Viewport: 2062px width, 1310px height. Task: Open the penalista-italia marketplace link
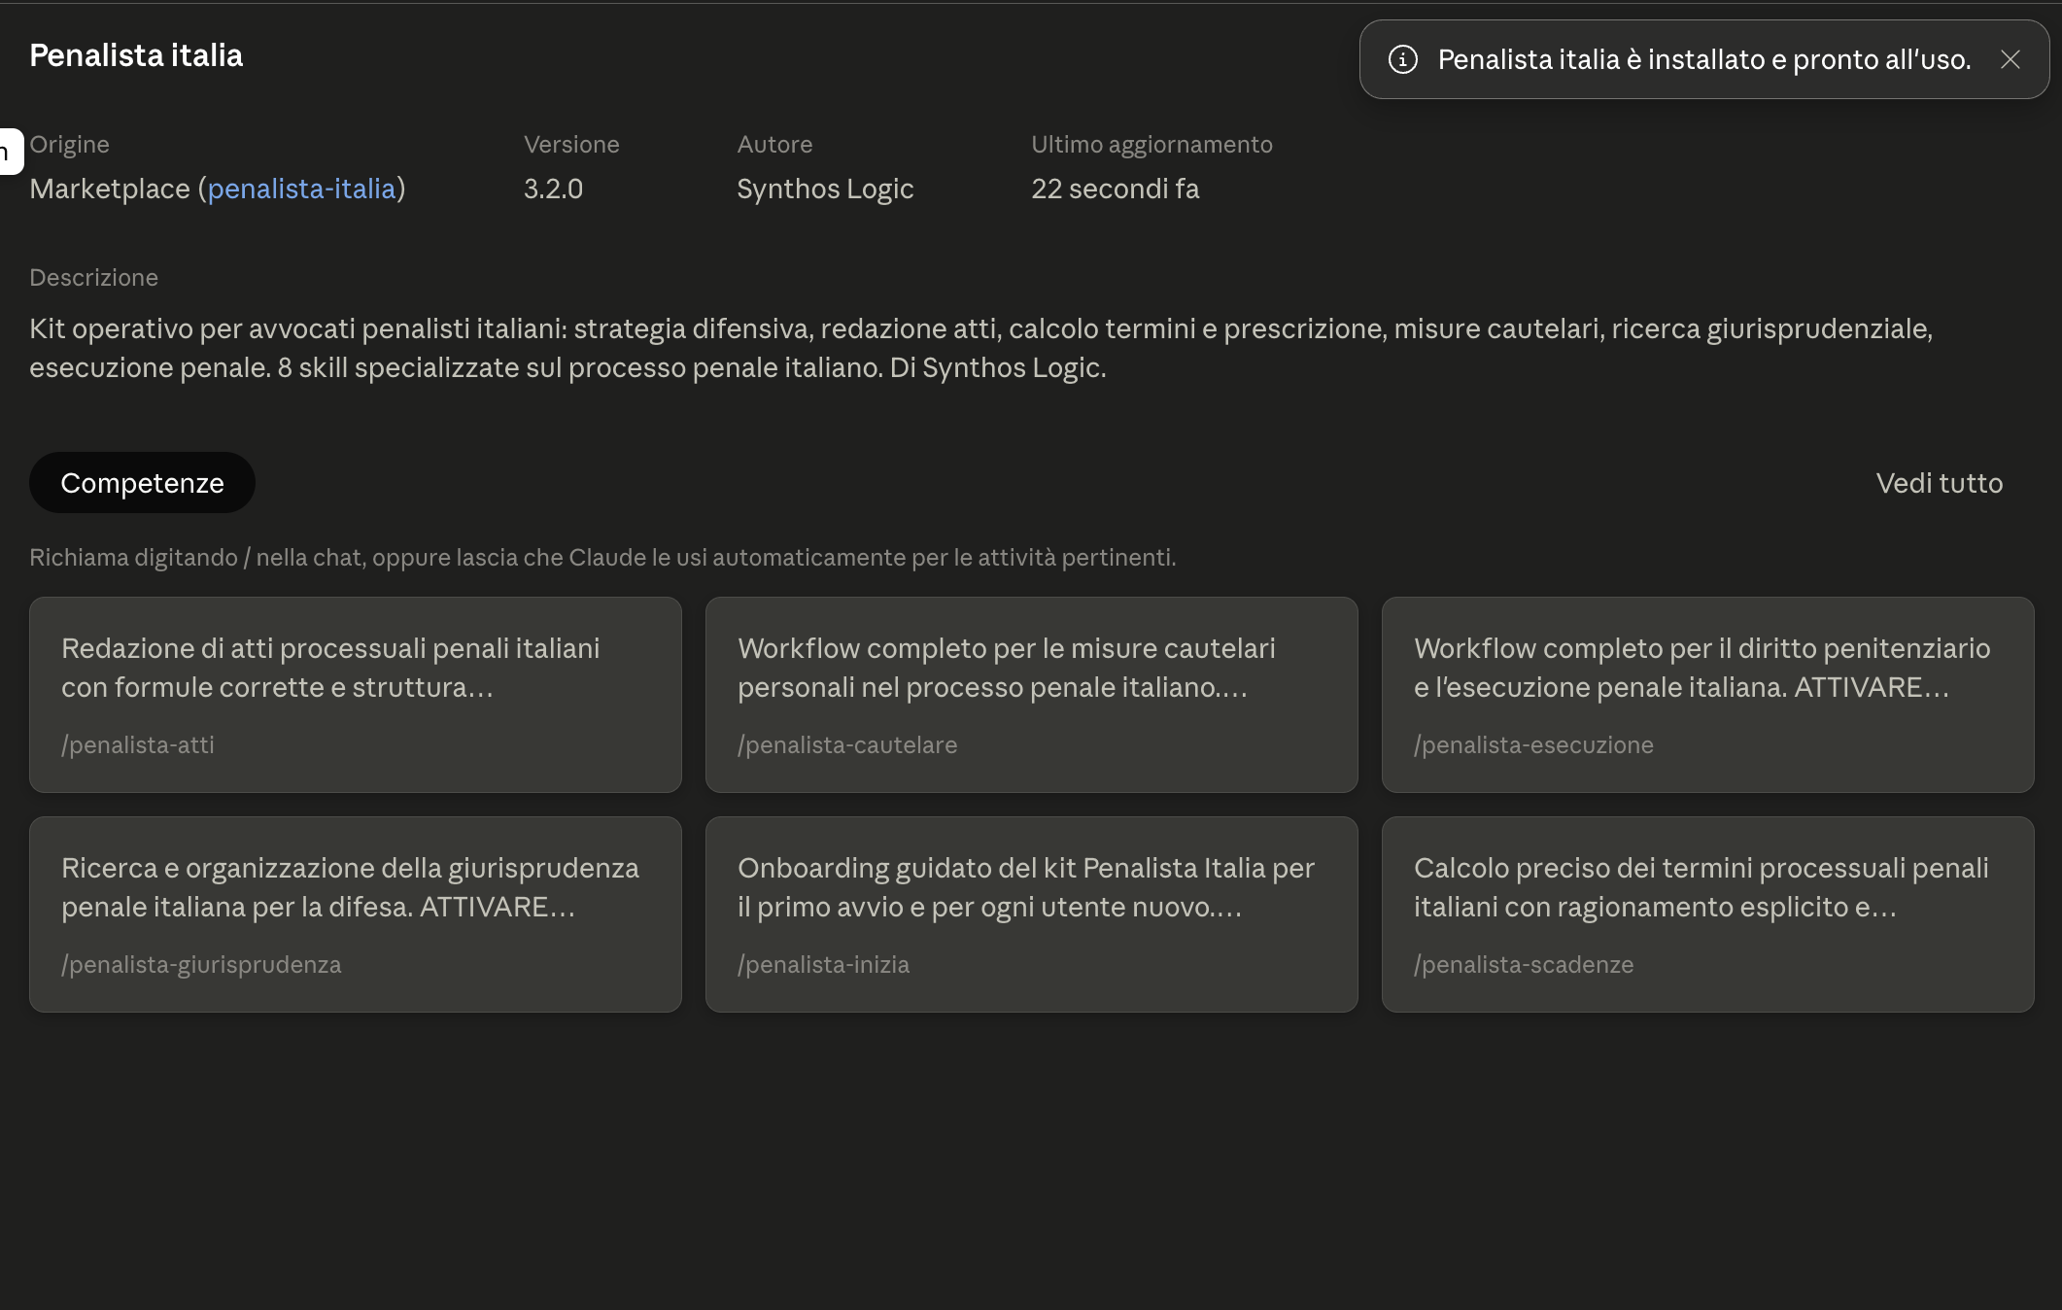tap(301, 189)
